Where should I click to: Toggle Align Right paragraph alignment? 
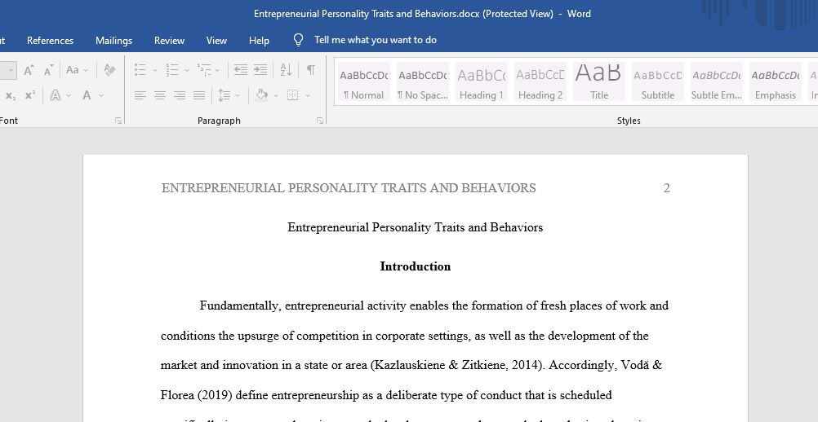point(180,95)
